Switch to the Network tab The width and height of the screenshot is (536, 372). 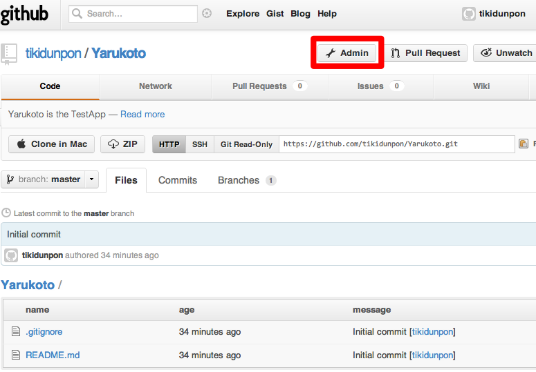[x=156, y=86]
